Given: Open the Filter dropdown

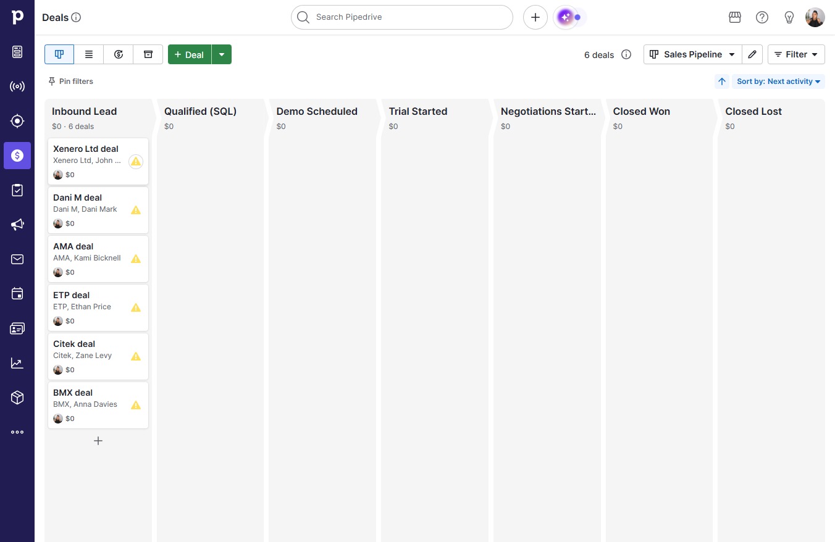Looking at the screenshot, I should pos(796,54).
